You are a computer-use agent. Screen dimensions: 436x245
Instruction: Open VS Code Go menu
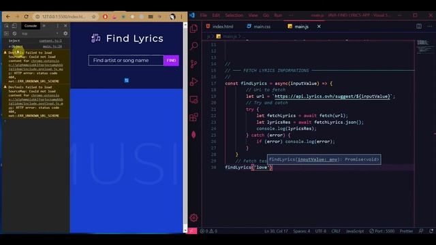tap(266, 15)
